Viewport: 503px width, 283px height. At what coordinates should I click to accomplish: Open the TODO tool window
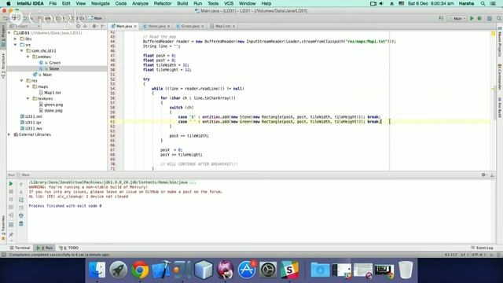(x=69, y=248)
